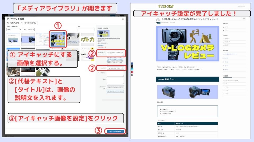Open the ブログ category in blog sidebar
The width and height of the screenshot is (254, 142).
(226, 30)
